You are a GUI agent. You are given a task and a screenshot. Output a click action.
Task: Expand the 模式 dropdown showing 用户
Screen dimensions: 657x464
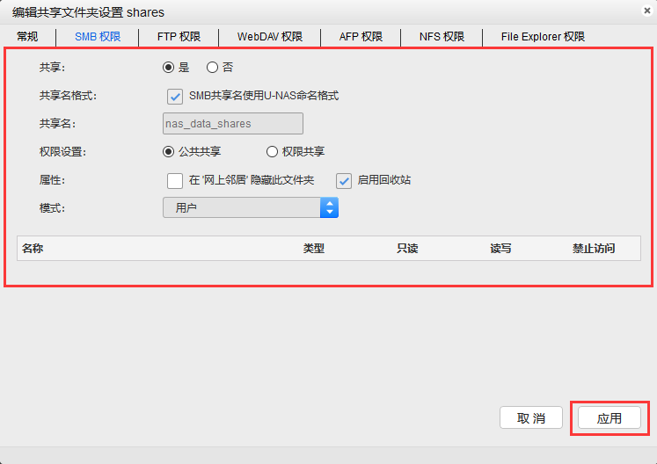[250, 208]
